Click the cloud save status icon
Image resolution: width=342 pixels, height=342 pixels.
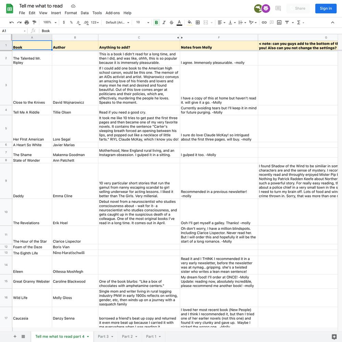tap(73, 6)
